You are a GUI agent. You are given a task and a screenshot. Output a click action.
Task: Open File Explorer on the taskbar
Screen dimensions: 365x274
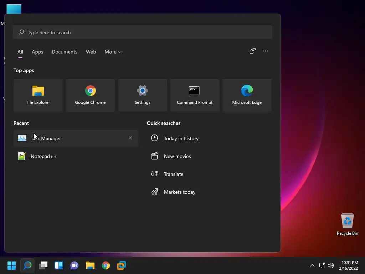[x=90, y=265]
